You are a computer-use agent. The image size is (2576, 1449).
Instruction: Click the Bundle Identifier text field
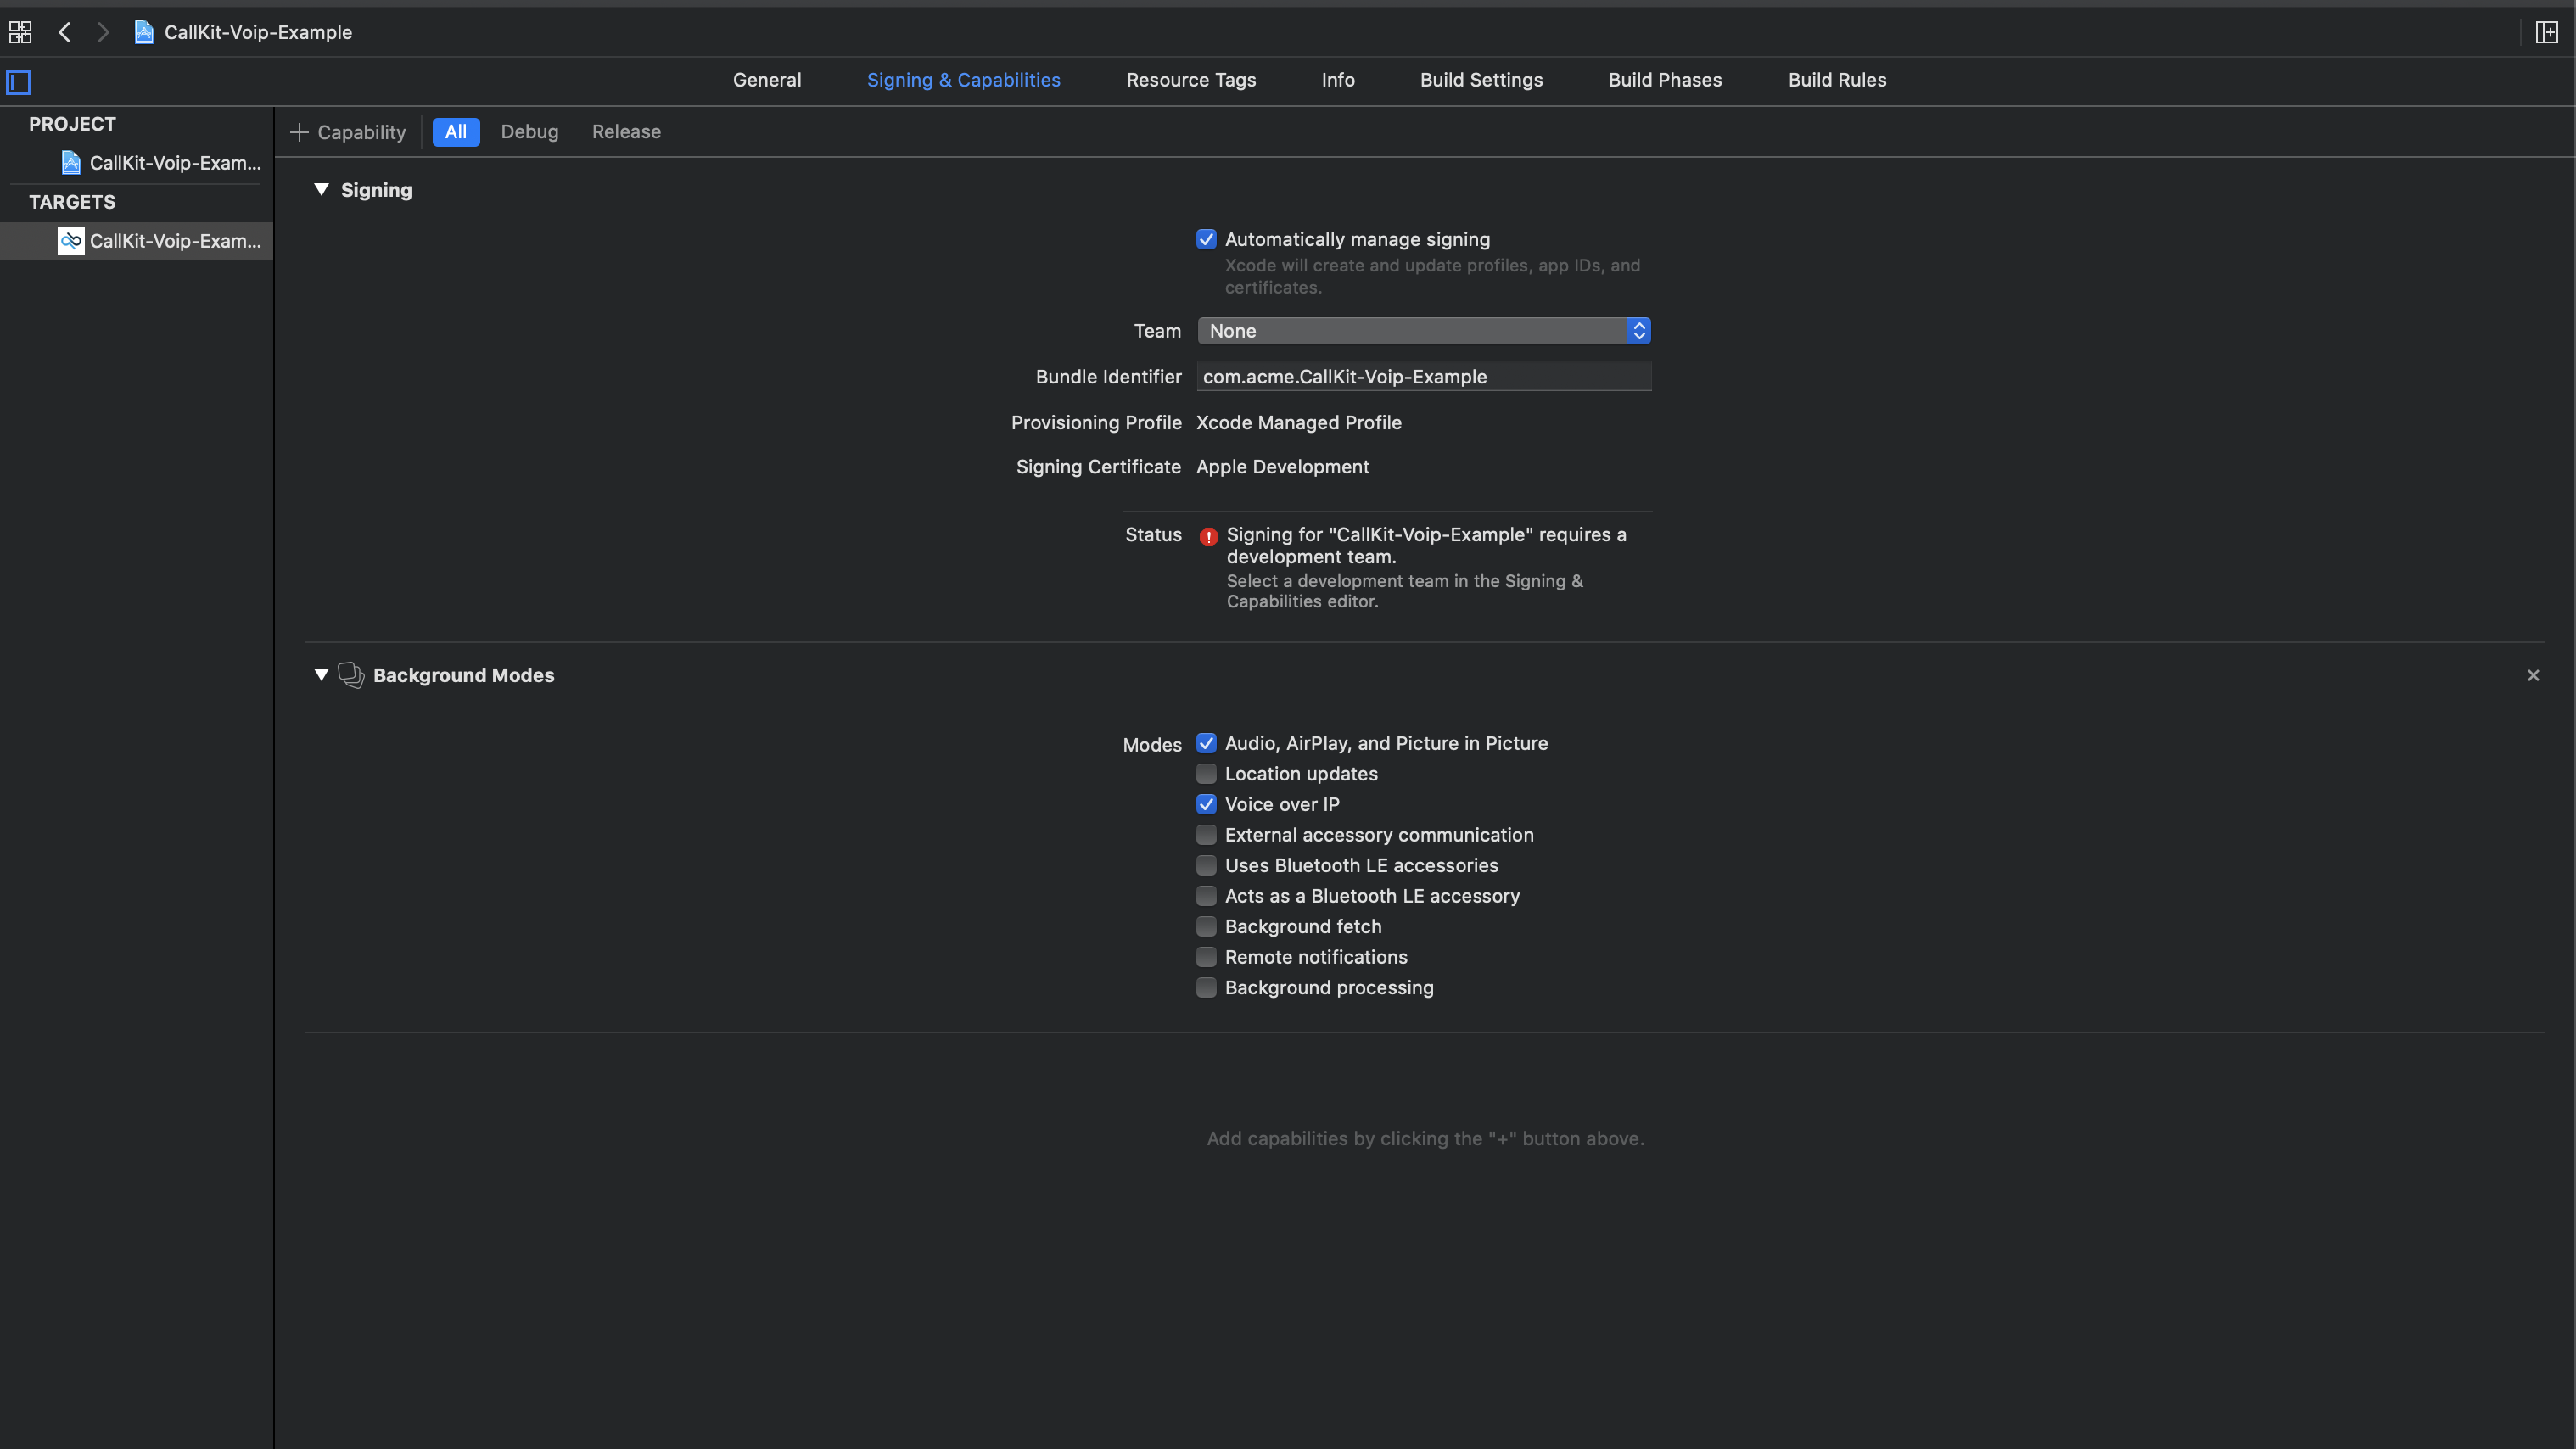(x=1424, y=377)
